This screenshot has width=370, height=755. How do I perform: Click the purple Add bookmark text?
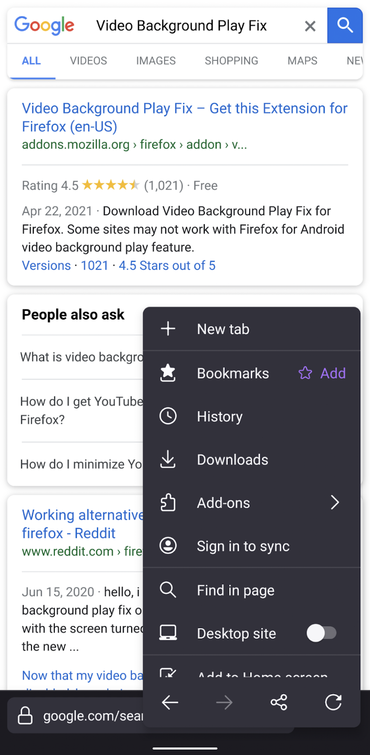point(333,373)
